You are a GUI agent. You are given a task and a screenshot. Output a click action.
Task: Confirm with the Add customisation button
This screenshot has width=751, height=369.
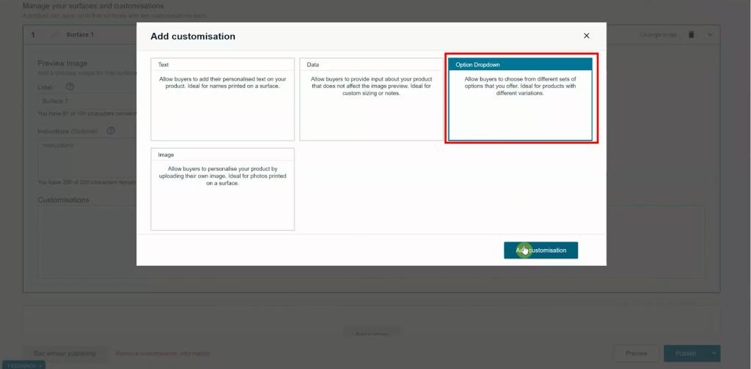tap(541, 250)
